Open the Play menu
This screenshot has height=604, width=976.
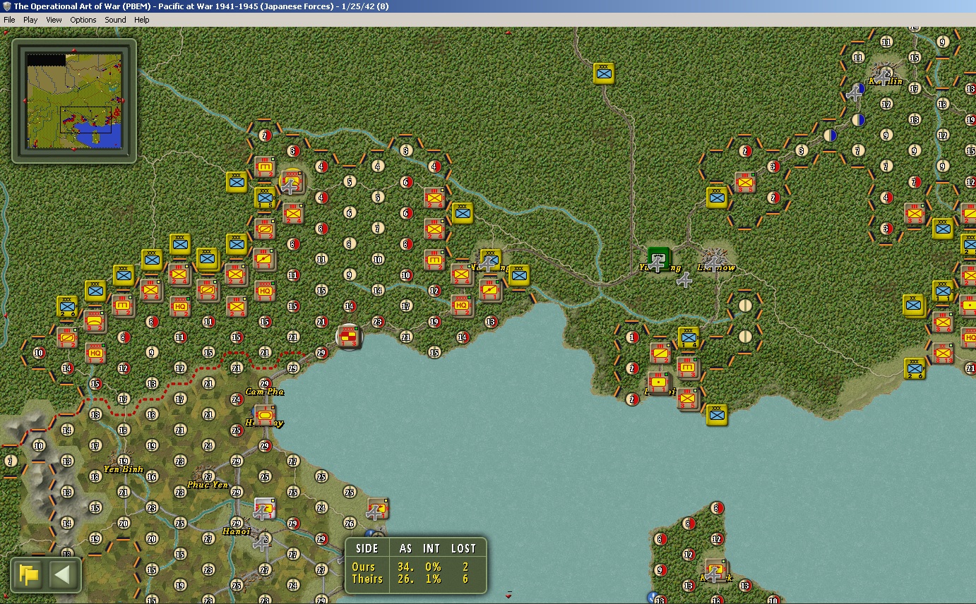(x=30, y=20)
